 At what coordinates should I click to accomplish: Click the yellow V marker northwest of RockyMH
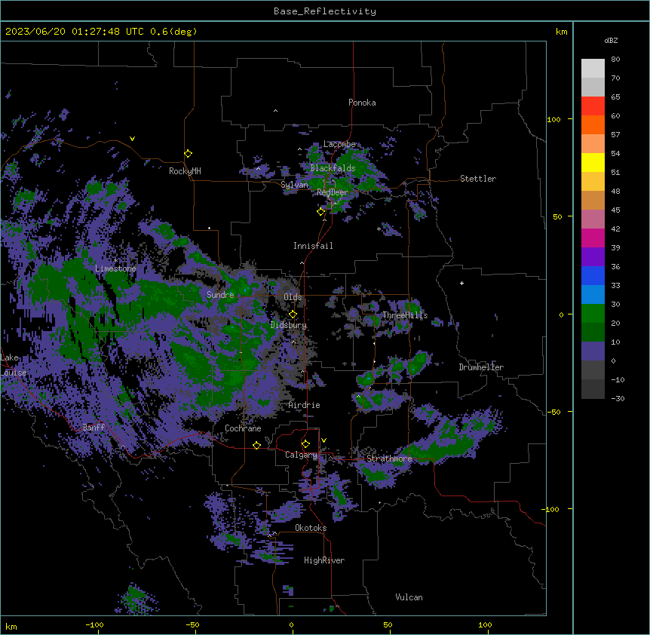(132, 139)
